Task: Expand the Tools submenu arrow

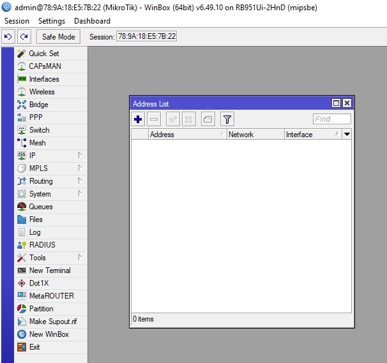Action: coord(80,257)
